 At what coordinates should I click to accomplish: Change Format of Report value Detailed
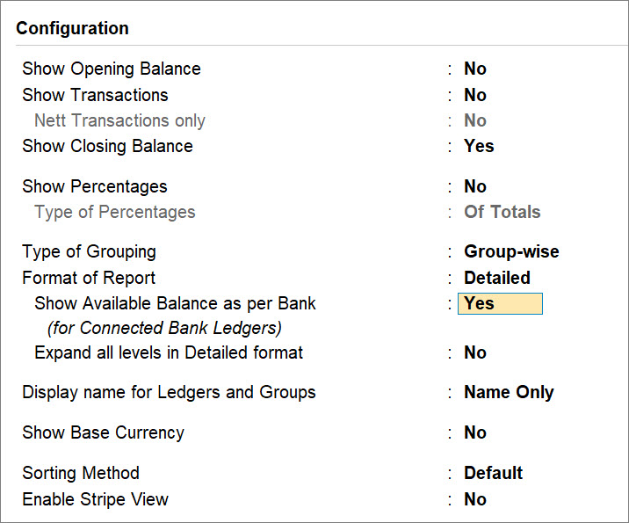(497, 278)
